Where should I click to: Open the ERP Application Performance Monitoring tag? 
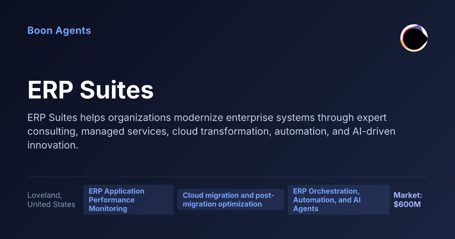129,200
